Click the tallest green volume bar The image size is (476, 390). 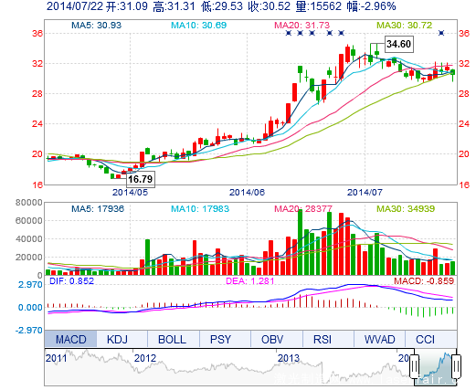coord(300,242)
